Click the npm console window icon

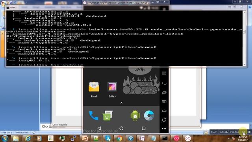click(x=8, y=7)
